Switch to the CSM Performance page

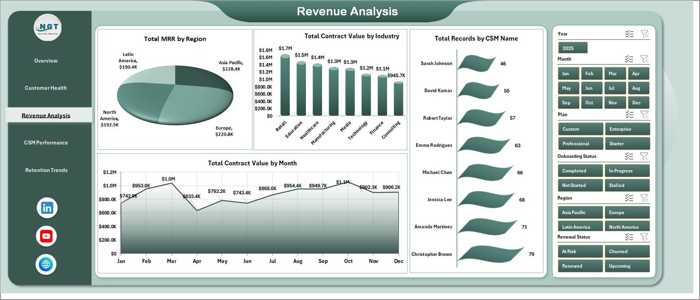[46, 143]
